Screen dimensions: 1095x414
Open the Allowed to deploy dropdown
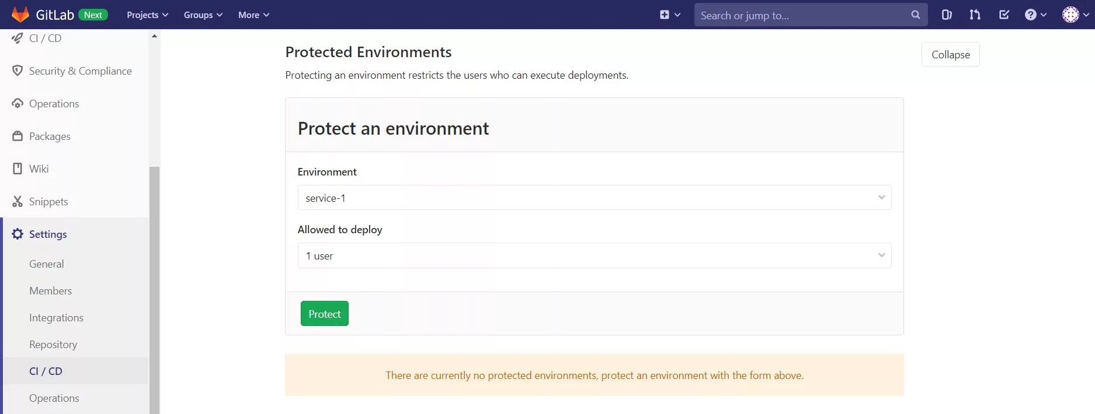(x=594, y=256)
